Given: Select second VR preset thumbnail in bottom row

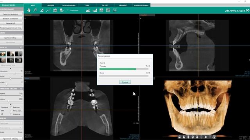Looking at the screenshot, I should [11, 60].
